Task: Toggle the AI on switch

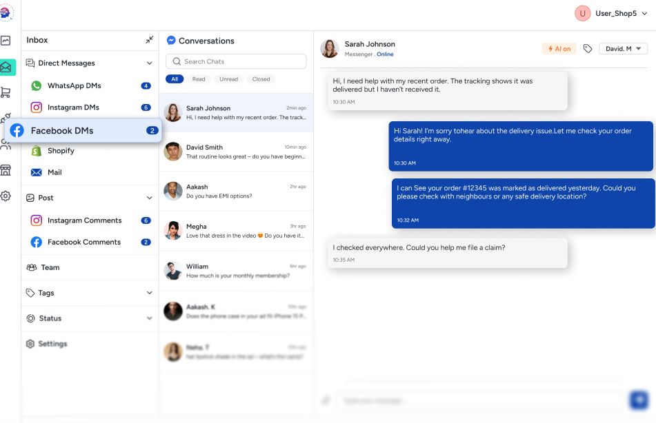Action: pyautogui.click(x=559, y=48)
